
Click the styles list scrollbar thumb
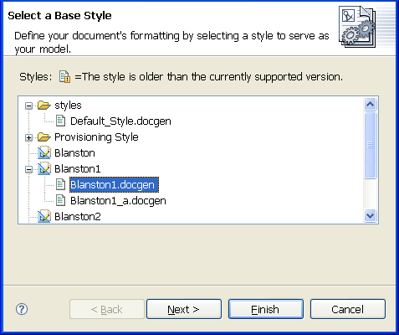tap(370, 145)
